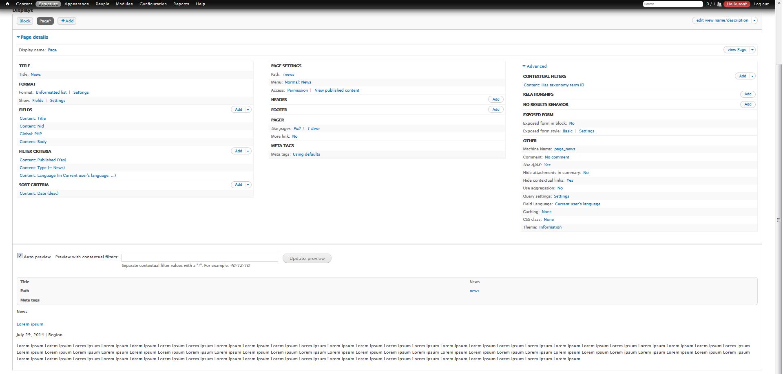
Task: Expand the view Page dropdown arrow
Action: 752,50
